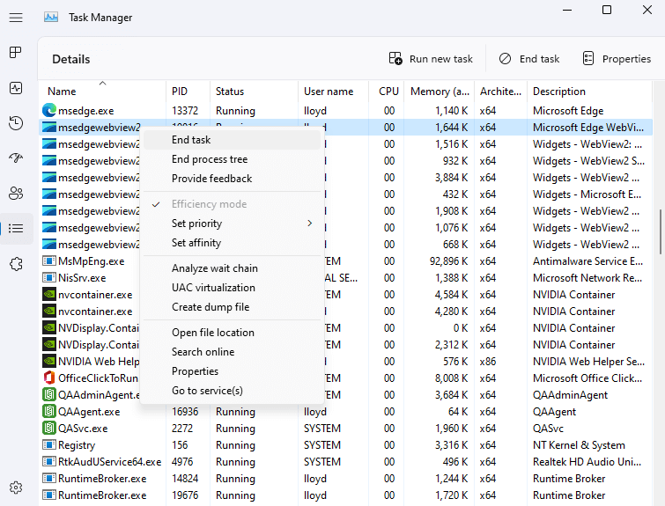Screen dimensions: 665x506
Task: Open the Services page icon
Action: pos(16,264)
